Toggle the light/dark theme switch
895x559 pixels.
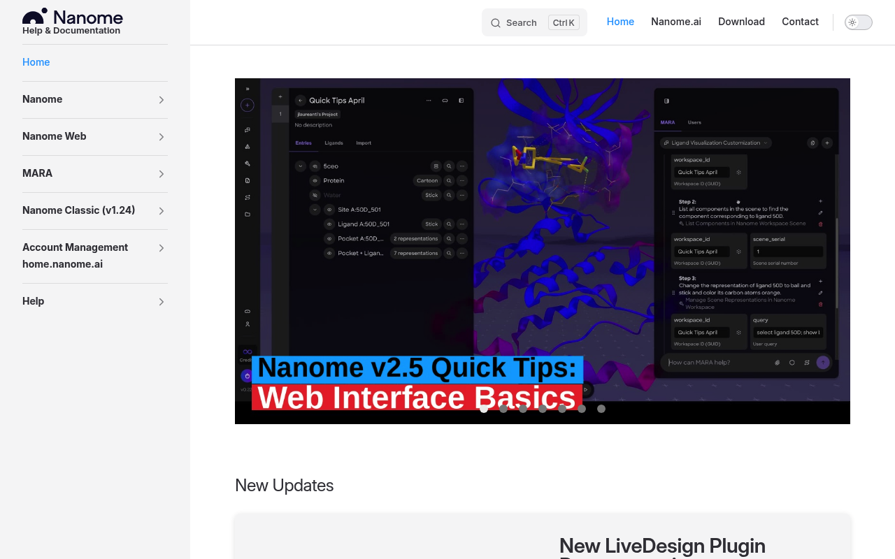[x=859, y=22]
